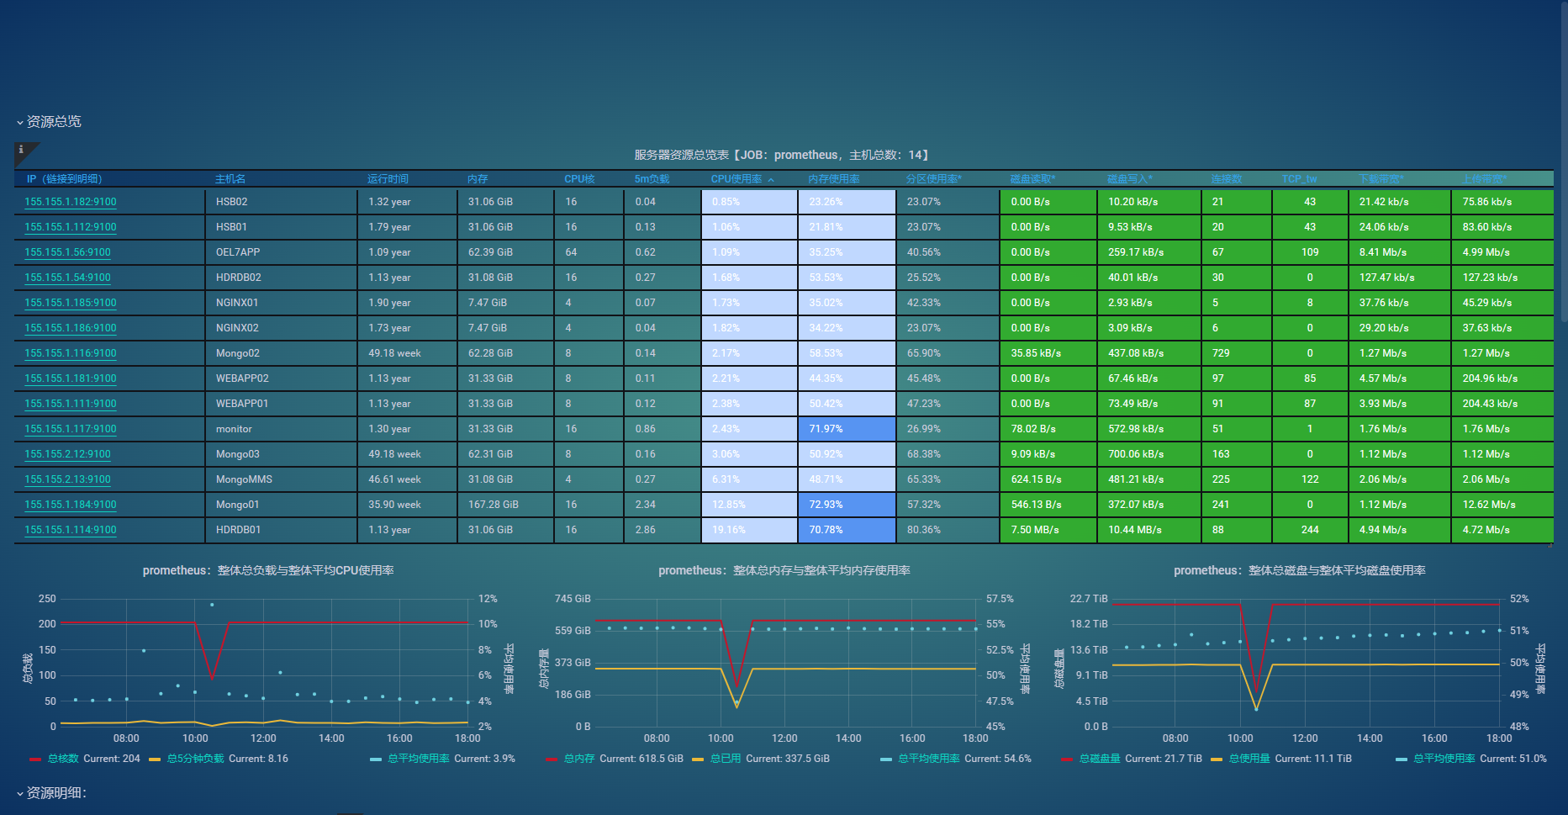Open link 155.155.1.114:9100
The width and height of the screenshot is (1568, 815).
[x=71, y=530]
